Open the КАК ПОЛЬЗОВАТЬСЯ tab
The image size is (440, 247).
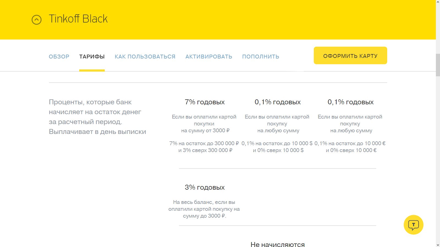pyautogui.click(x=145, y=57)
